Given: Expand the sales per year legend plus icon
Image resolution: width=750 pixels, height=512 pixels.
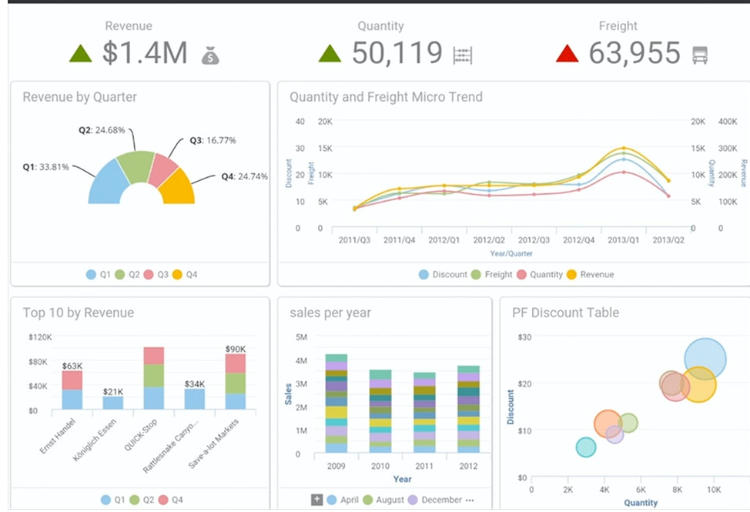Looking at the screenshot, I should [x=316, y=500].
